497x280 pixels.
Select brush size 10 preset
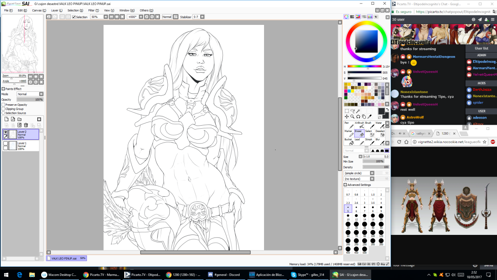(x=348, y=217)
